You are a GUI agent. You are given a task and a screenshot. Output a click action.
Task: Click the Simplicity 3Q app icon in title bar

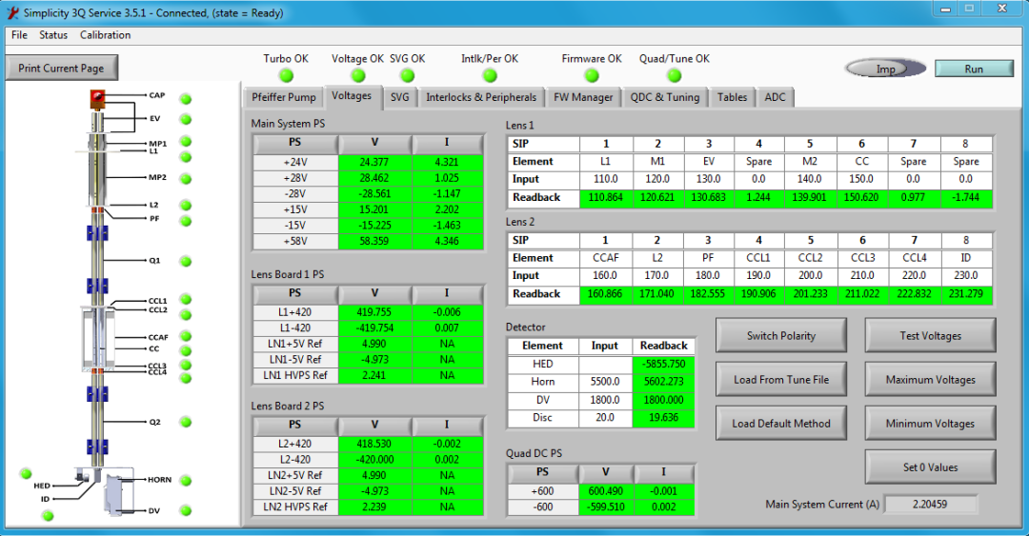point(12,12)
